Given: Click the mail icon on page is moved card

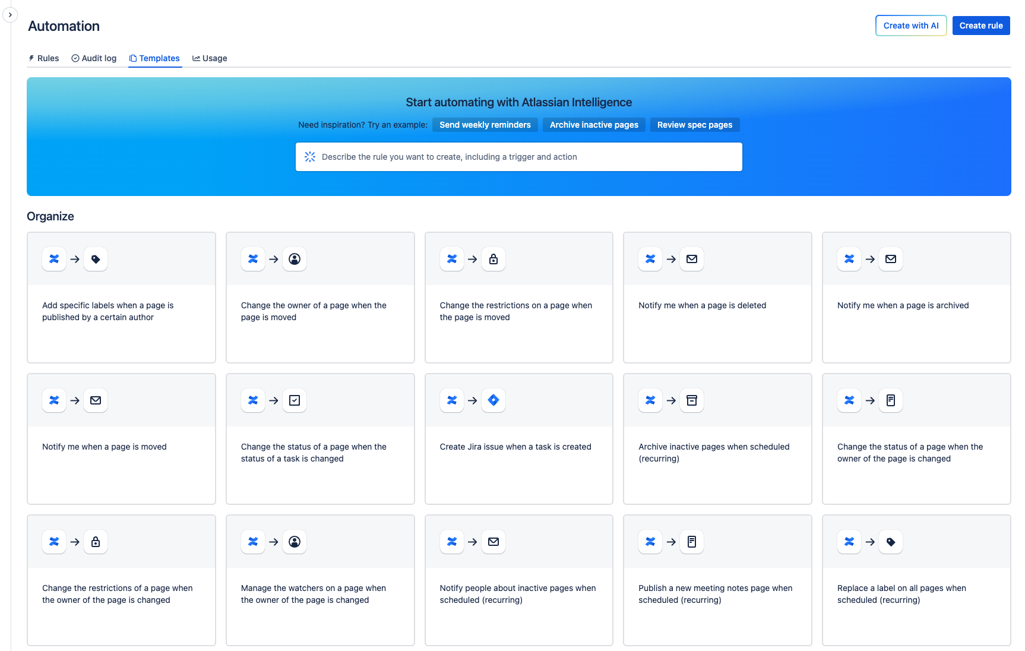Looking at the screenshot, I should (x=96, y=400).
